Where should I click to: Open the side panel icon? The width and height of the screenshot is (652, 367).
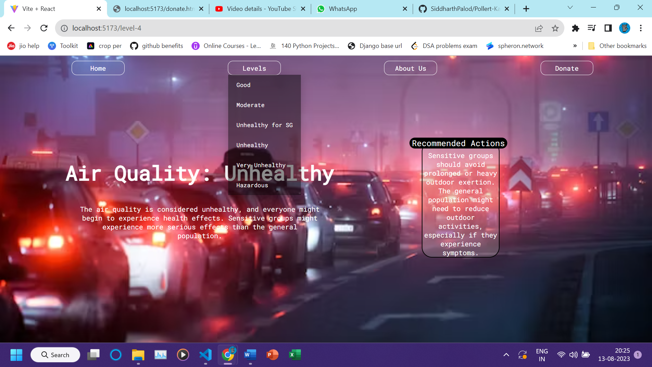(x=608, y=28)
